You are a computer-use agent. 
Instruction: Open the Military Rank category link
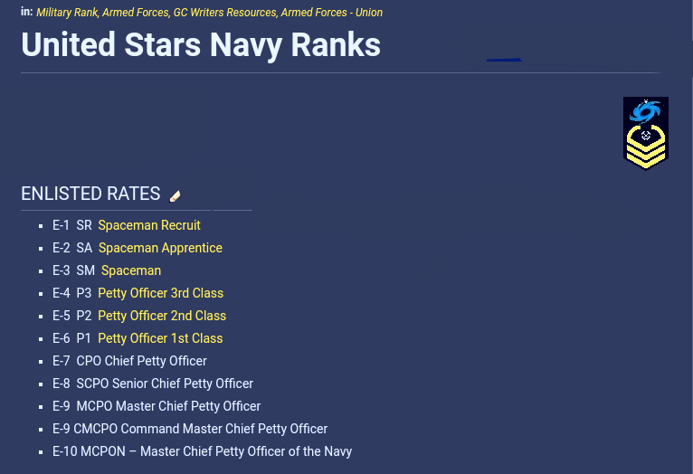(67, 13)
